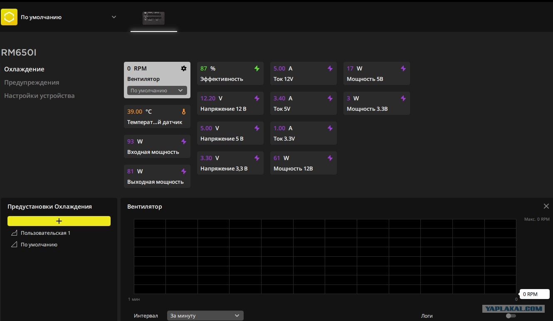The image size is (553, 321).
Task: Select the Пользовательская 1 cooling preset
Action: click(46, 233)
